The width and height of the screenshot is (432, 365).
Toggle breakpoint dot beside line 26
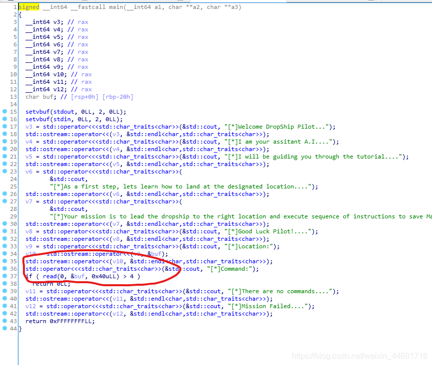point(4,193)
